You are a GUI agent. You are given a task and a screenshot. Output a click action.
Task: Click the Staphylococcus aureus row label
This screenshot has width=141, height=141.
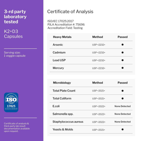[x=68, y=122]
